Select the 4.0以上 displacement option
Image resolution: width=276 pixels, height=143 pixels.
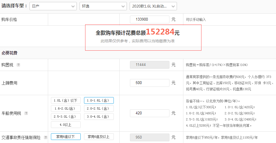coord(66,125)
